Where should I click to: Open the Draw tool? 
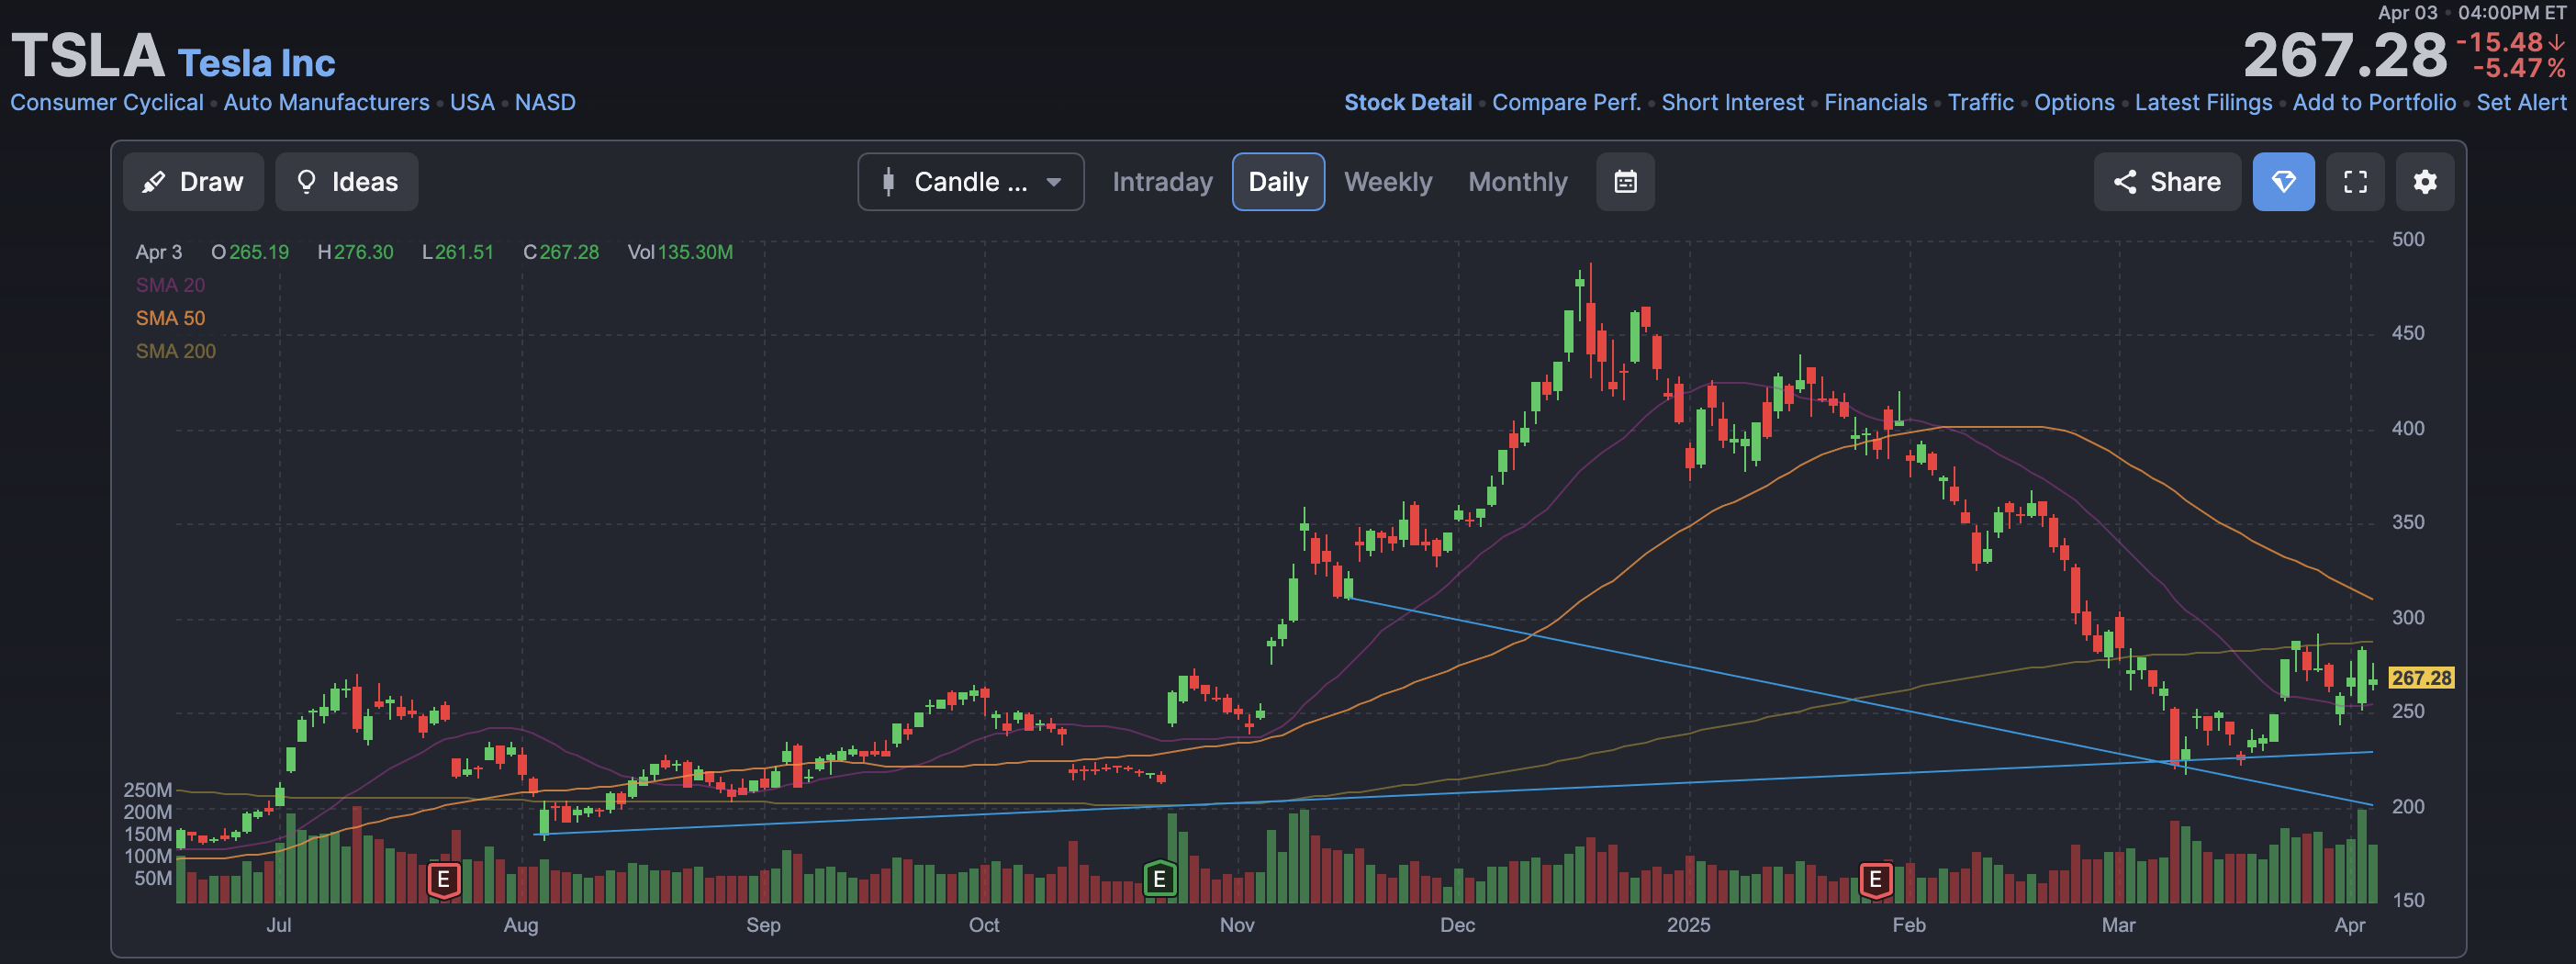193,182
